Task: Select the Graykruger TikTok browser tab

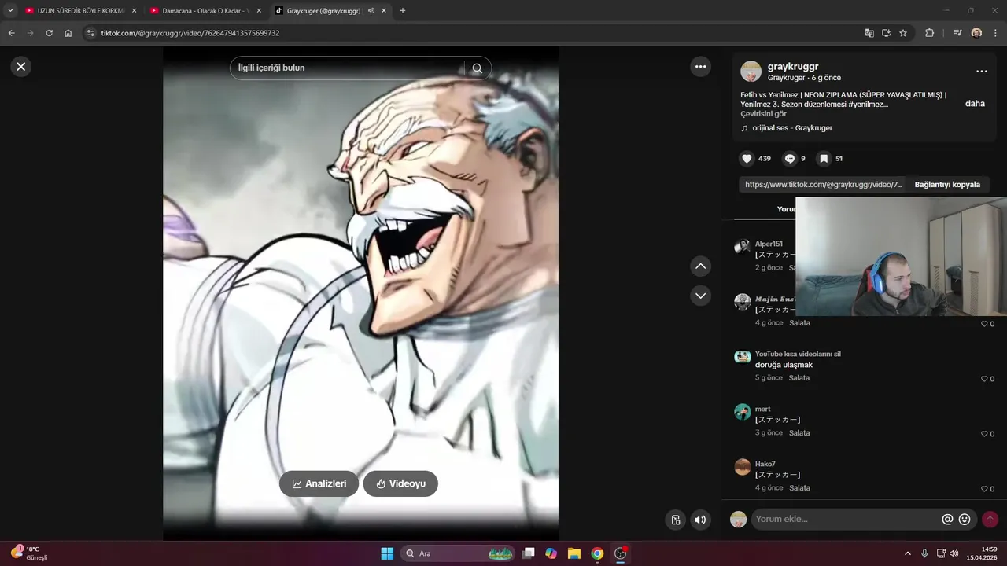Action: [323, 11]
